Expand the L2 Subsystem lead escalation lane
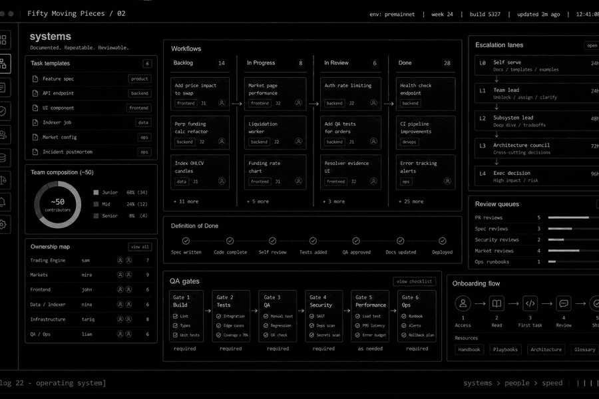The height and width of the screenshot is (399, 599). [536, 121]
